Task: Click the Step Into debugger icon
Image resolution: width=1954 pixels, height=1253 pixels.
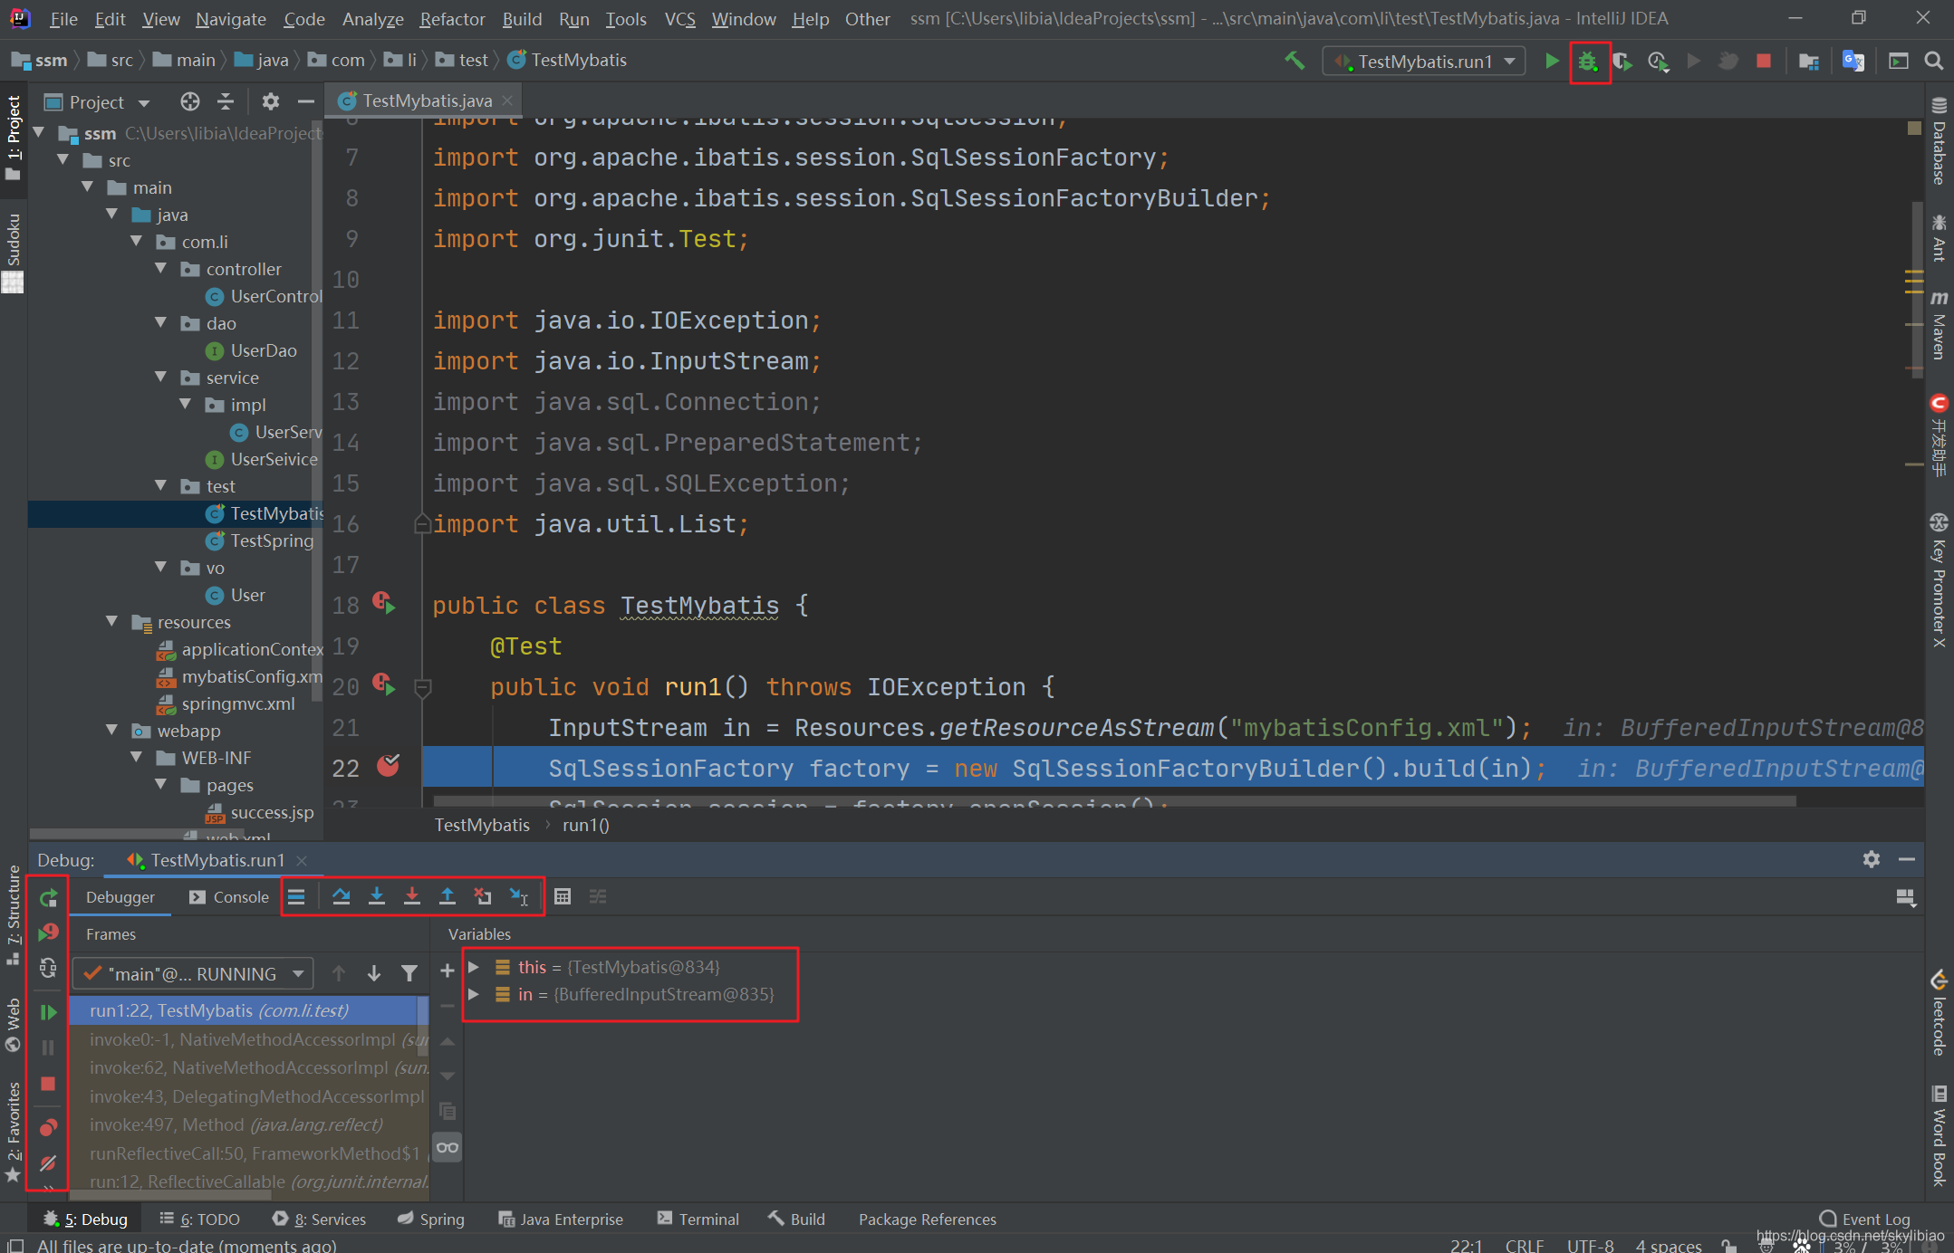Action: [376, 896]
